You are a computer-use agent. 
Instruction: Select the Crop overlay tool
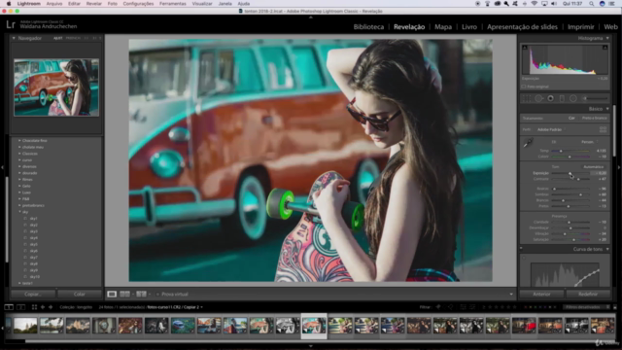click(x=527, y=98)
